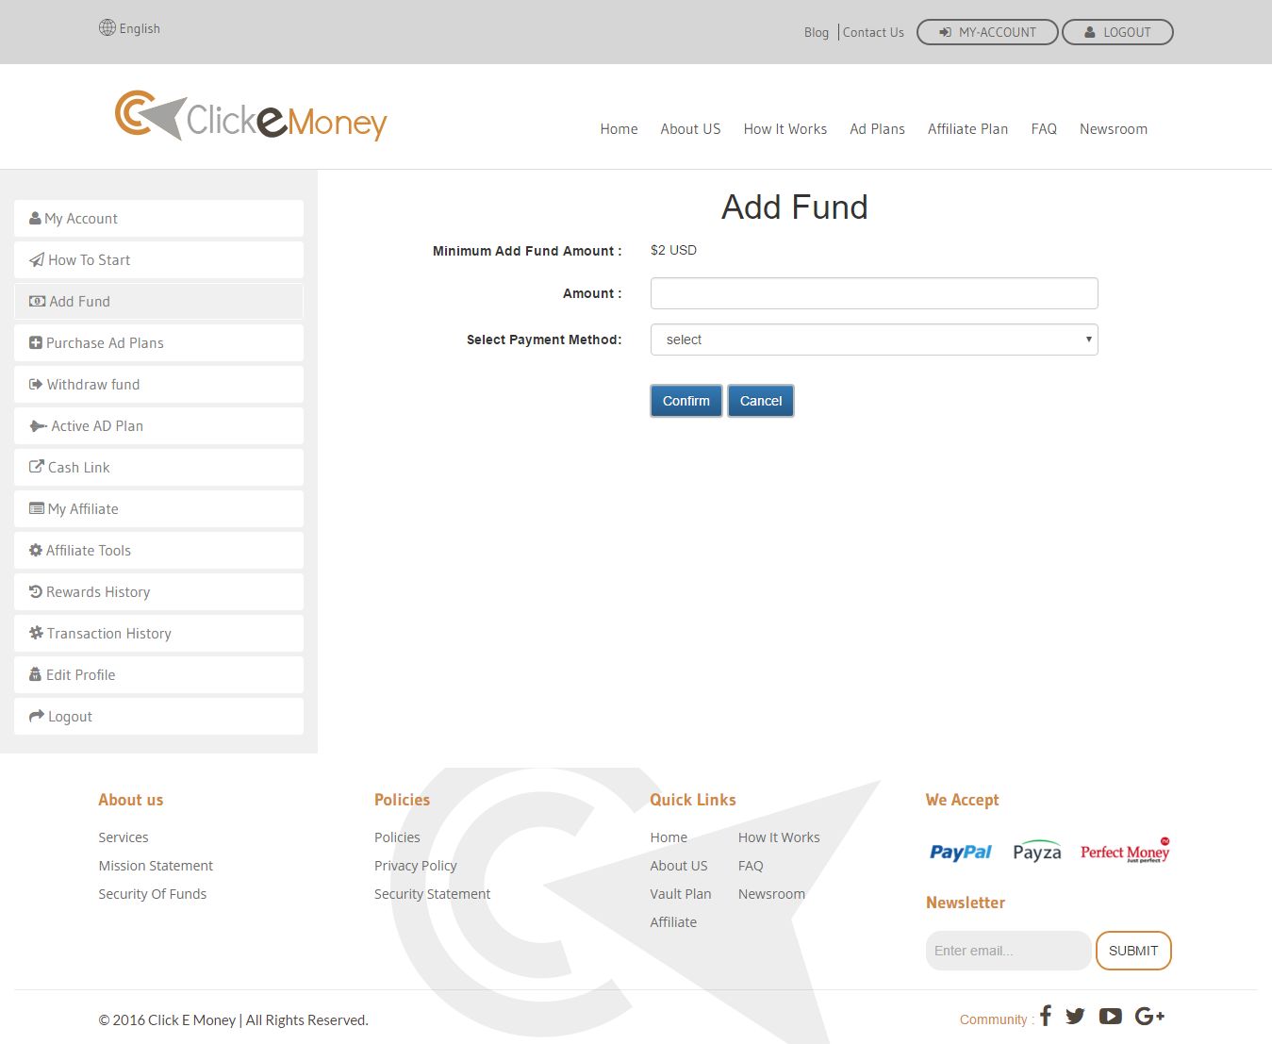Open footer Security Statement link
Screen dimensions: 1272x1044
[433, 894]
